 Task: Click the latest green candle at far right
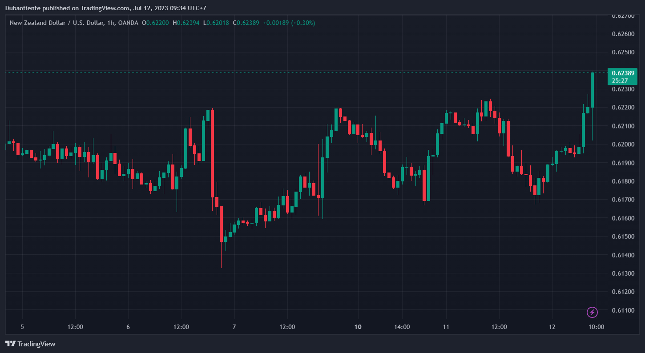coord(592,90)
